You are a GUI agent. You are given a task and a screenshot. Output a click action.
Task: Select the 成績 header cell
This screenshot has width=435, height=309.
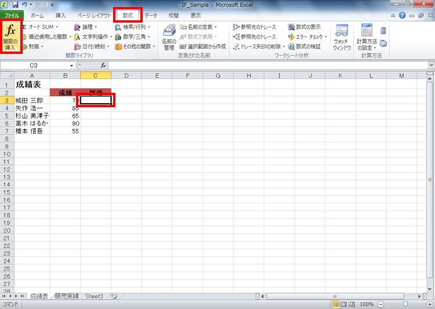[x=65, y=93]
